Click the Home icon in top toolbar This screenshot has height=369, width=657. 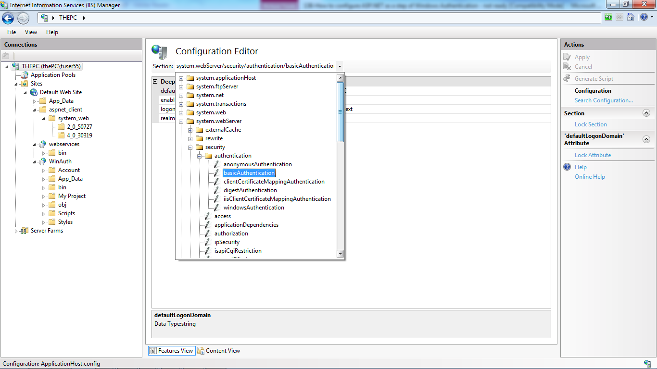(631, 17)
